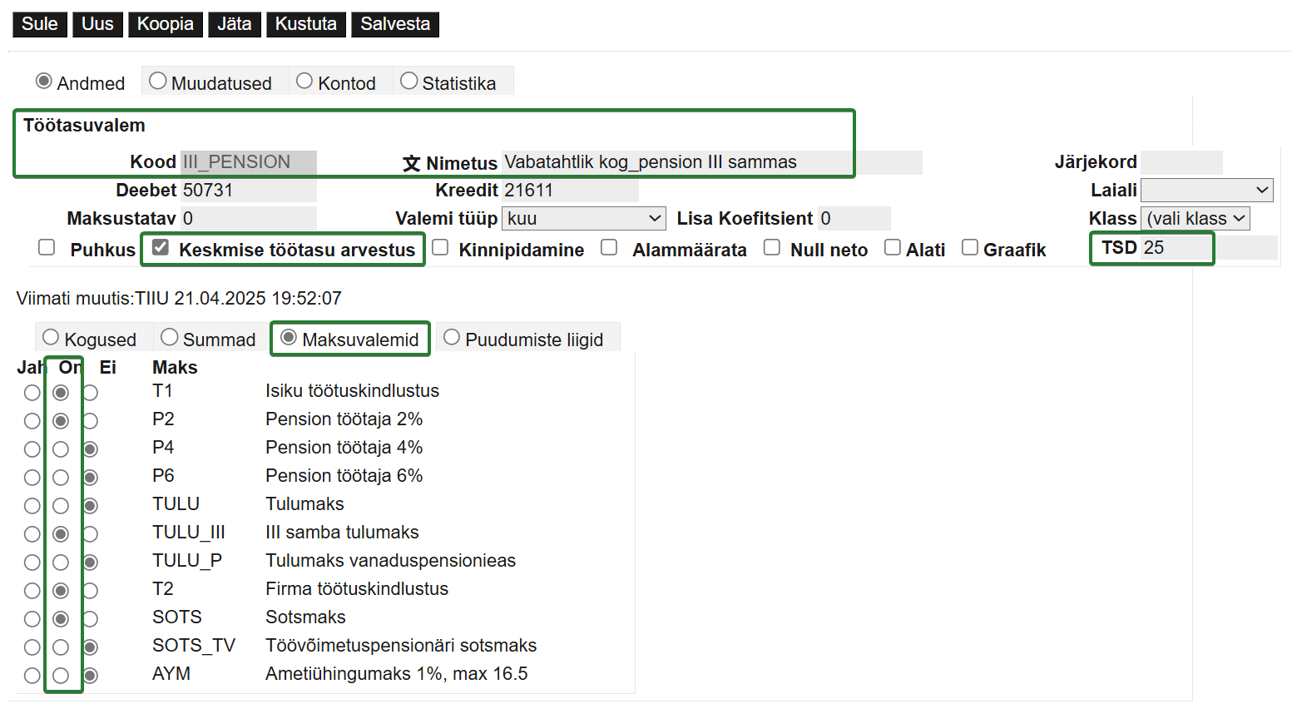Set AYM tax row to Jah
The width and height of the screenshot is (1292, 704).
pos(32,676)
